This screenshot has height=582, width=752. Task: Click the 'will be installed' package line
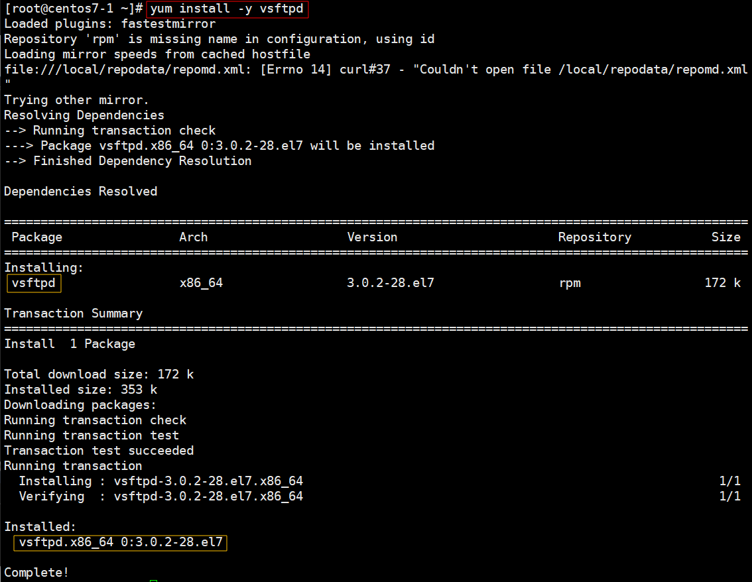click(x=219, y=146)
